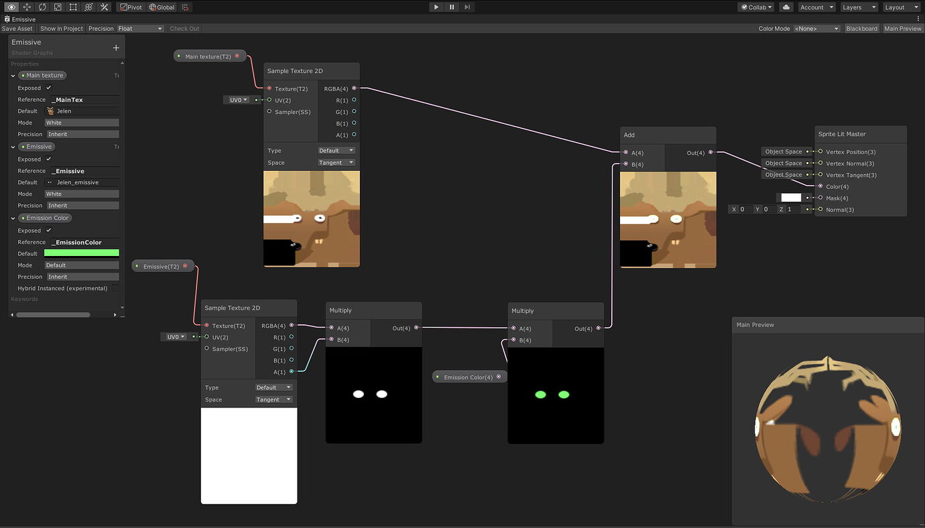
Task: Open the custom editor tools wrench icon
Action: point(104,7)
